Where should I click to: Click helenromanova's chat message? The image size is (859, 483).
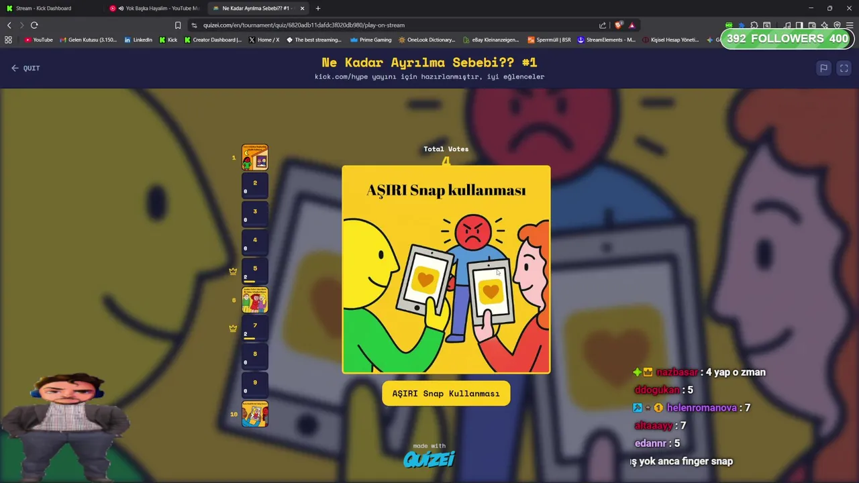click(x=692, y=408)
